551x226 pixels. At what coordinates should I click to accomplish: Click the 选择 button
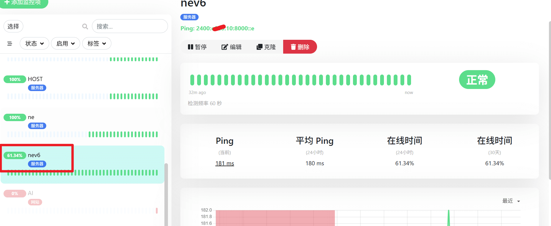(13, 27)
